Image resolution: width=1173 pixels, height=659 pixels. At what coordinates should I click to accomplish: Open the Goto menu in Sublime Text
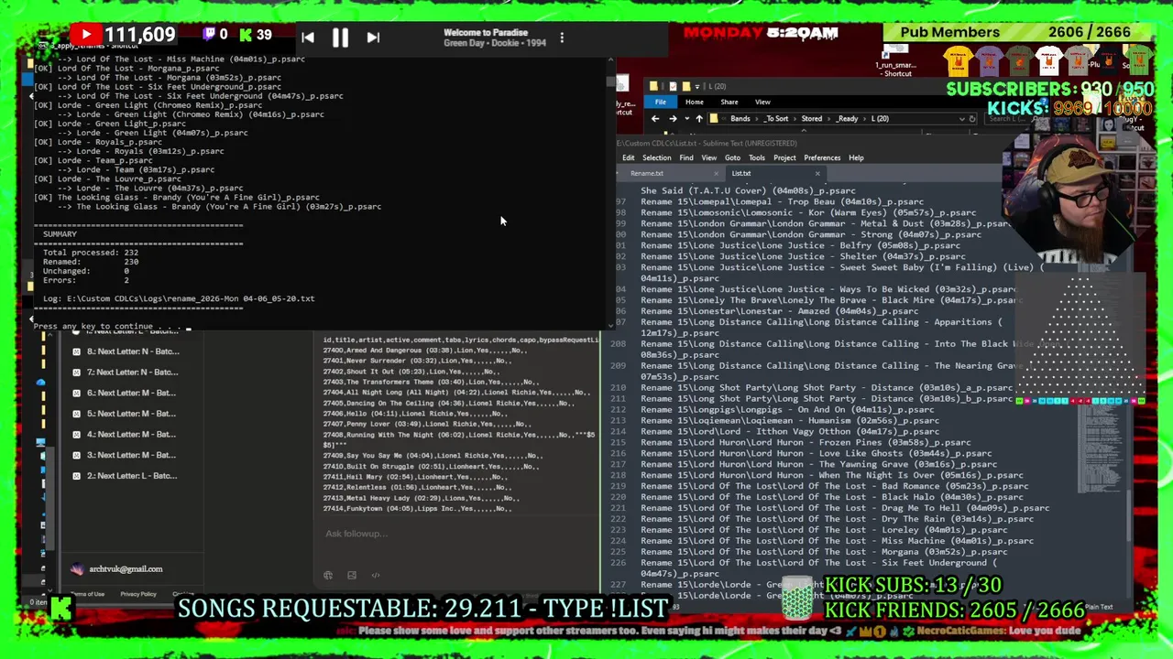pos(732,158)
